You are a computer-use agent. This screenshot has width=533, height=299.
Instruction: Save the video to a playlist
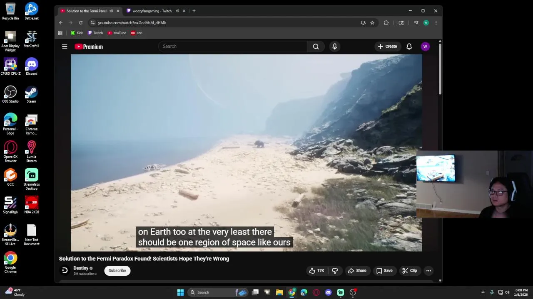(x=384, y=271)
